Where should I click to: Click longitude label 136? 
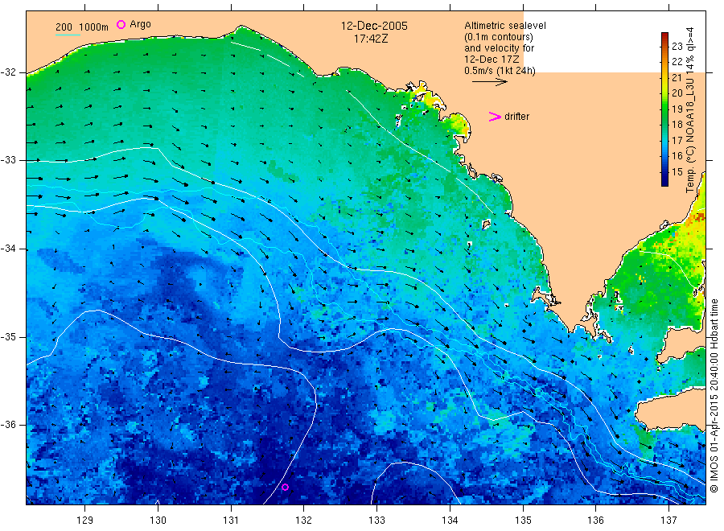(595, 521)
